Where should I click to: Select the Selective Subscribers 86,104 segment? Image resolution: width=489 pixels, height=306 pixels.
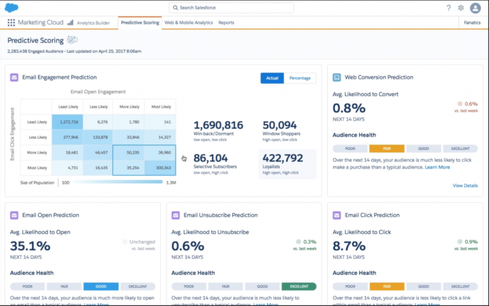(x=215, y=163)
